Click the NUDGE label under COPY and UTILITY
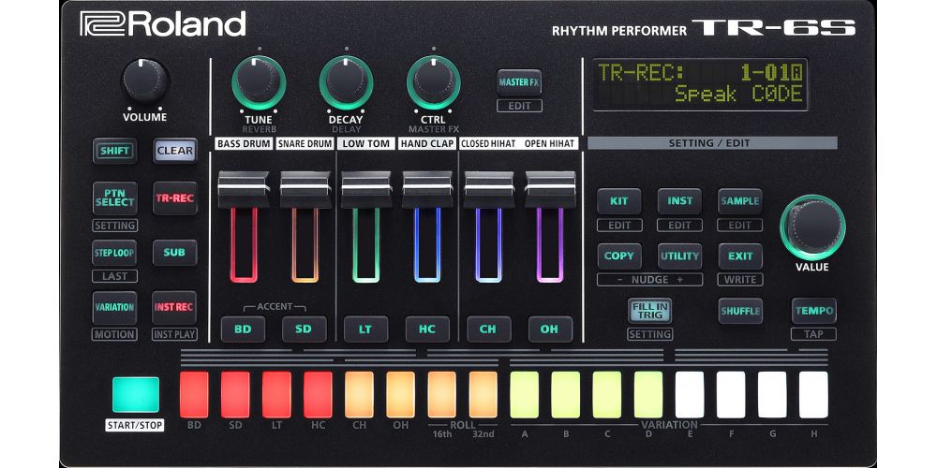Viewport: 937px width, 468px height. point(649,279)
